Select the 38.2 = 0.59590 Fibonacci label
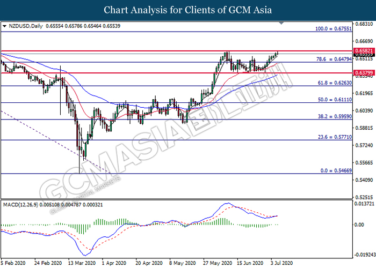Image resolution: width=376 pixels, height=268 pixels. [333, 116]
